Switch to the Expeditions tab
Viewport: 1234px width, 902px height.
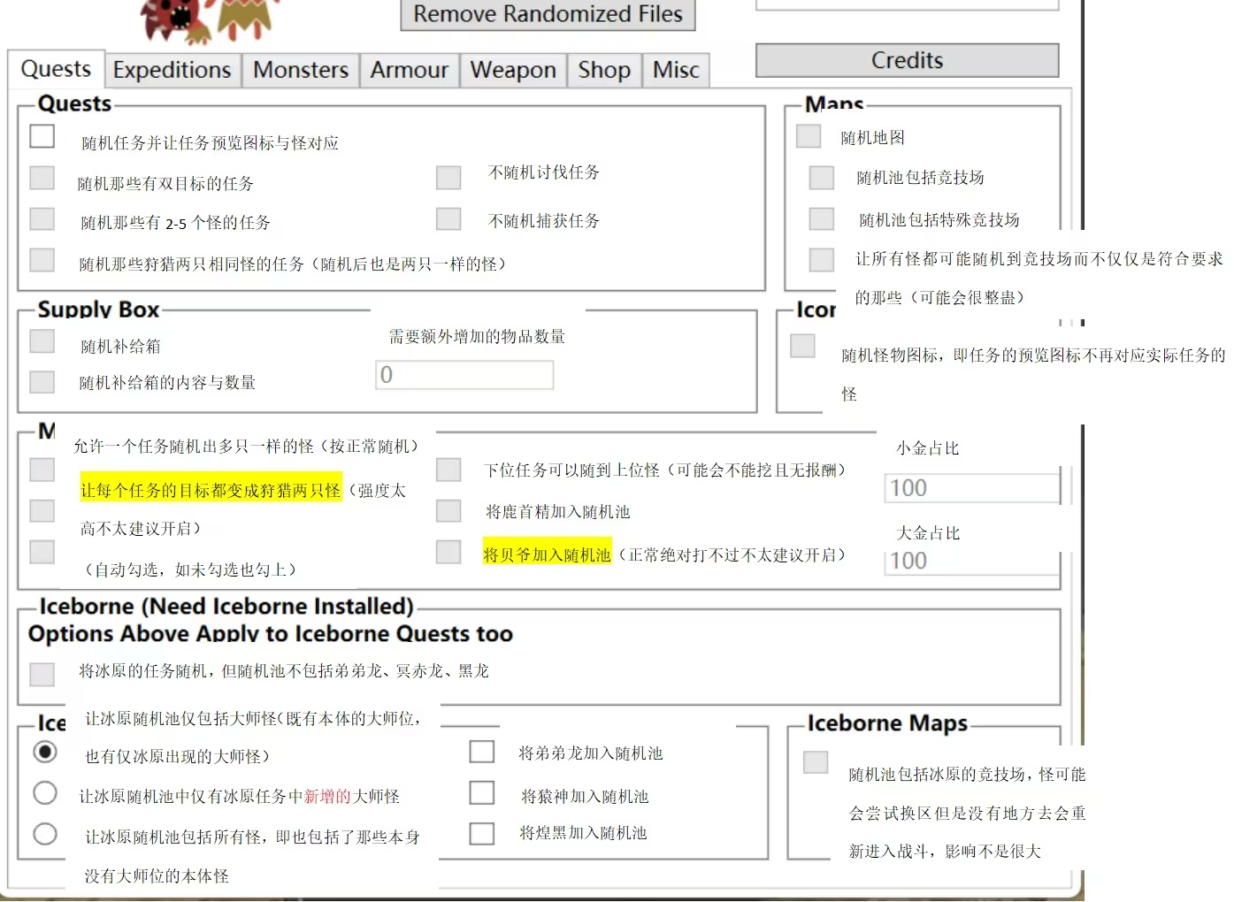click(x=172, y=70)
